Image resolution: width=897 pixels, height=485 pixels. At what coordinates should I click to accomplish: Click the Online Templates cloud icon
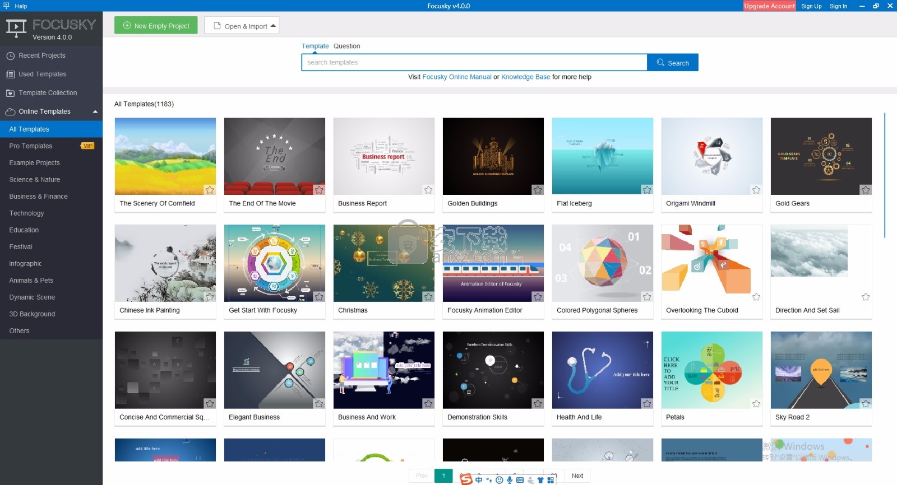click(x=10, y=111)
